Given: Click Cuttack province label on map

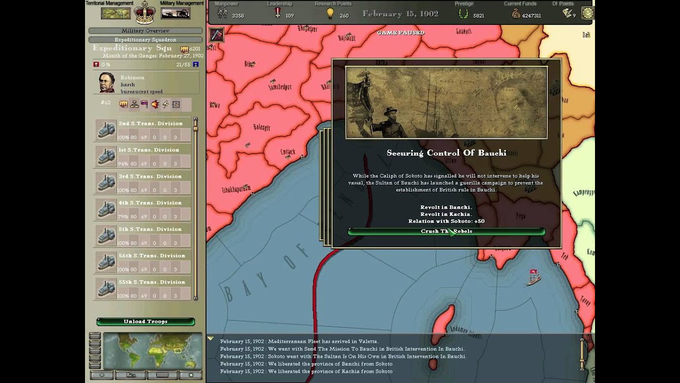Looking at the screenshot, I should point(287,152).
